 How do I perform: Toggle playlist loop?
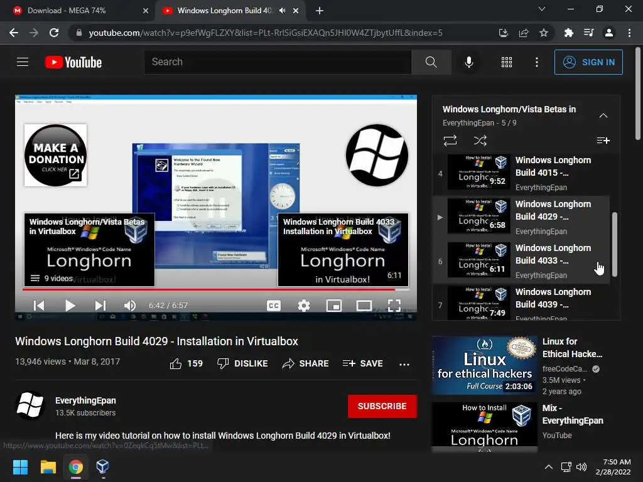click(x=450, y=141)
